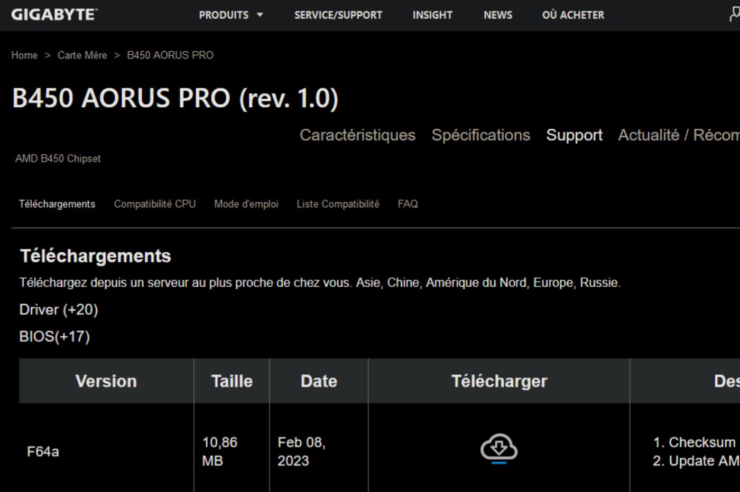740x492 pixels.
Task: Switch to the Caractéristiques tab
Action: point(358,135)
